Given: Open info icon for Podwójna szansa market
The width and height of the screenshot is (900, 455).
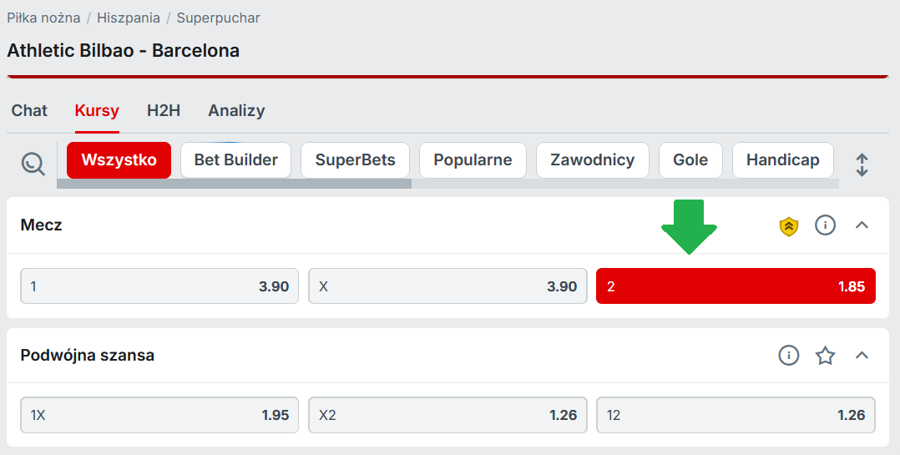Looking at the screenshot, I should 788,356.
